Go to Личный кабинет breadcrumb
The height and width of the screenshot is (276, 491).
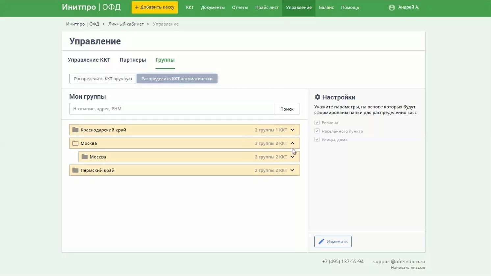[x=126, y=24]
